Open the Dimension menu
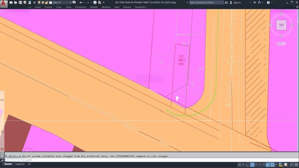Viewport: 299px width, 168px height. [81, 7]
